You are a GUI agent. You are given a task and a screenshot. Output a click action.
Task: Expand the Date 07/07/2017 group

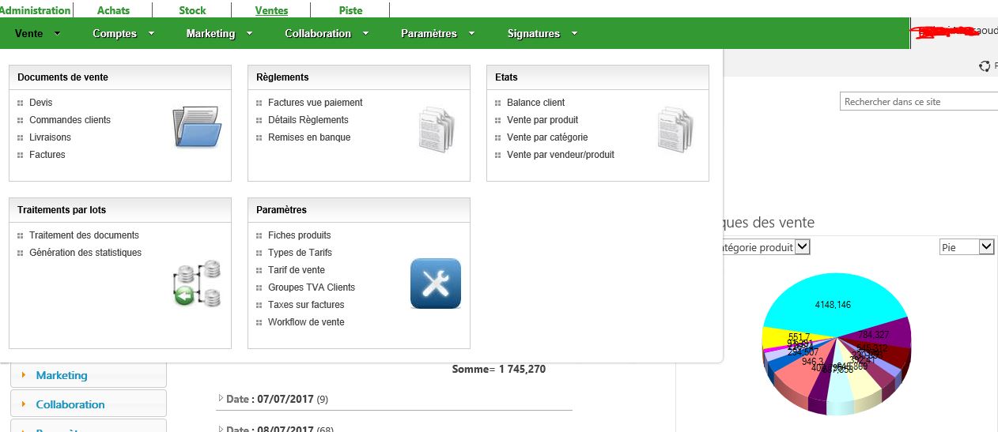221,398
